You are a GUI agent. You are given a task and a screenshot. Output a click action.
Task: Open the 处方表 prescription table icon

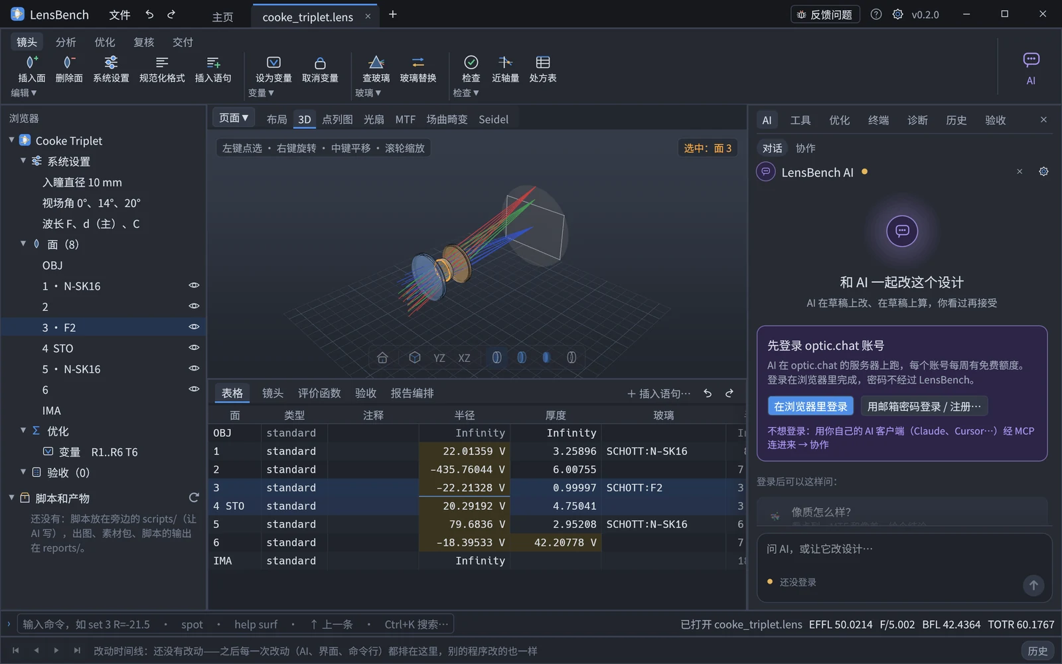click(543, 62)
